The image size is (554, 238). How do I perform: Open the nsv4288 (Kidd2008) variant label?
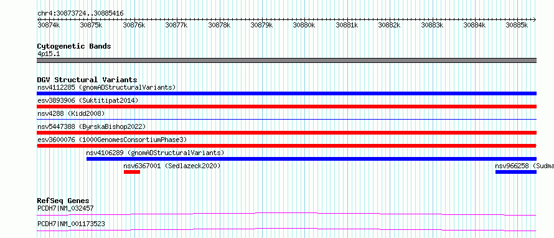(x=71, y=113)
